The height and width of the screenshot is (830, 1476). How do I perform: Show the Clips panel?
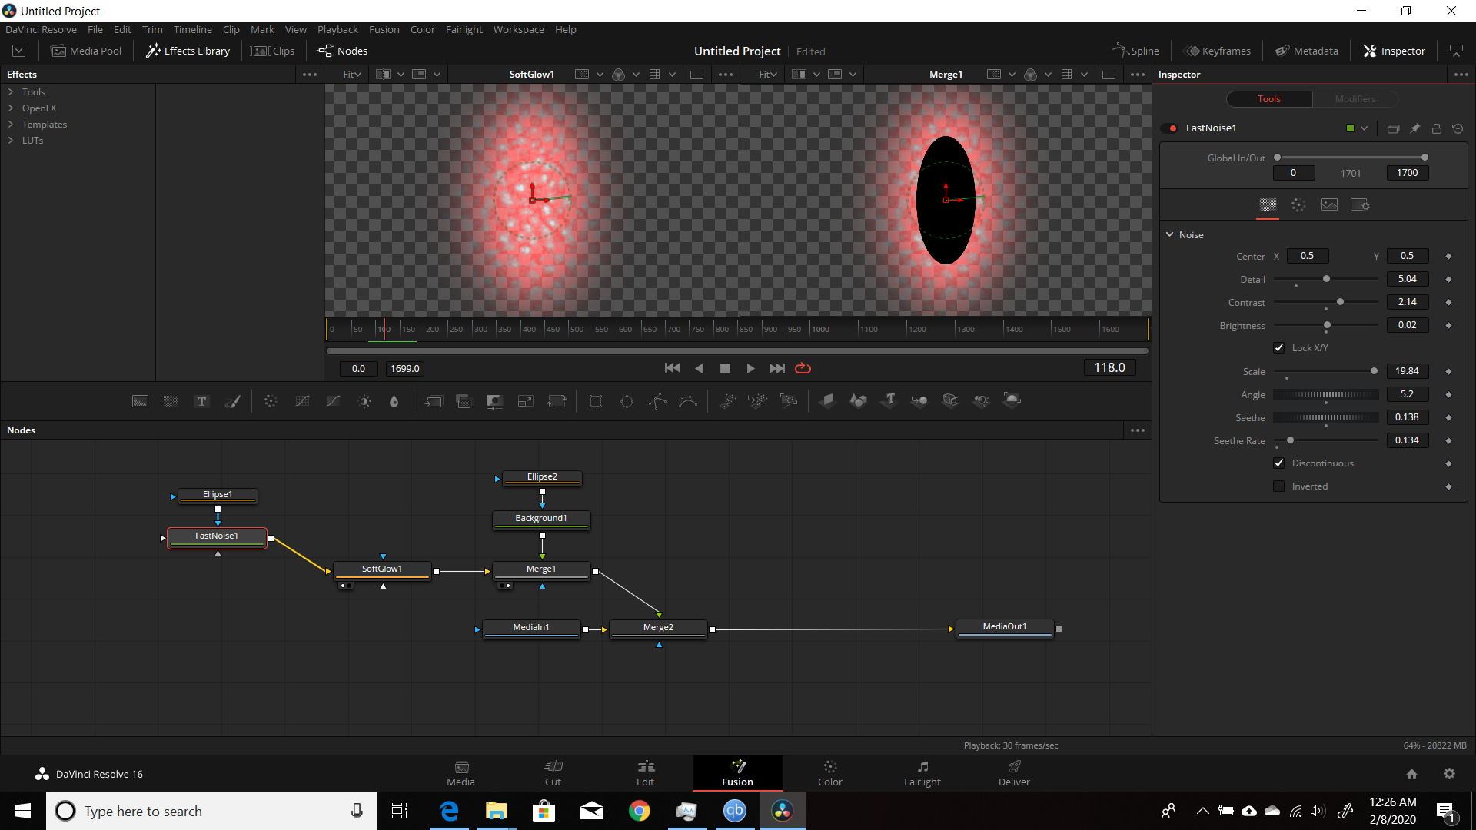[x=273, y=51]
